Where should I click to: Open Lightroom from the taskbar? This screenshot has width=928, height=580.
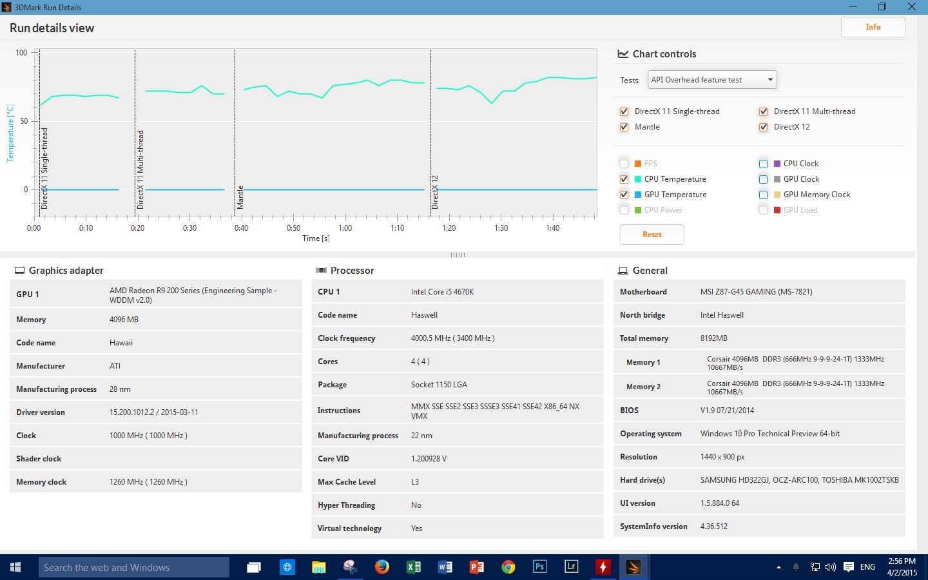(x=572, y=567)
